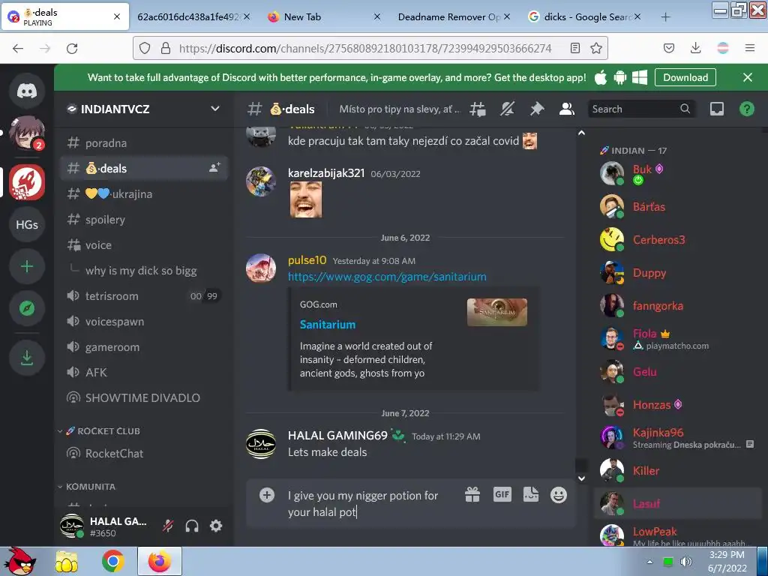Open the notification settings bell icon
768x576 pixels.
(x=508, y=109)
